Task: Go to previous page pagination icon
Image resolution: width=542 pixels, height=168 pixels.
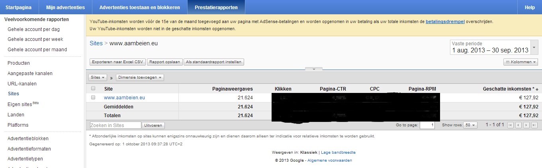Action: point(518,125)
